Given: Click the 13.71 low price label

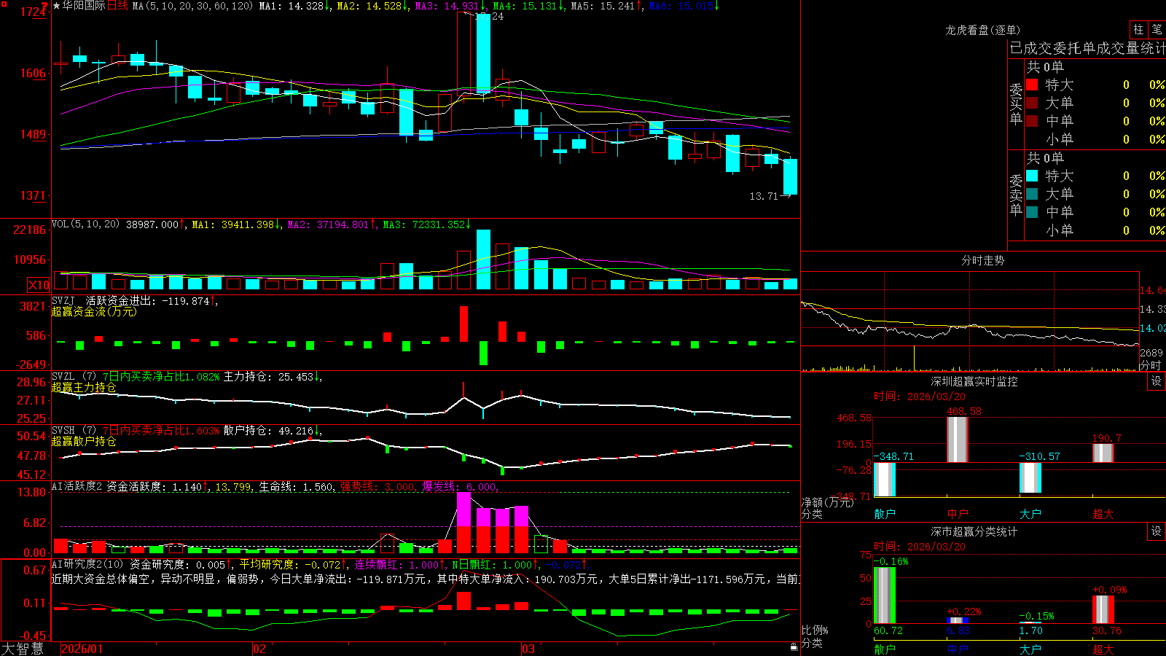Looking at the screenshot, I should point(764,196).
